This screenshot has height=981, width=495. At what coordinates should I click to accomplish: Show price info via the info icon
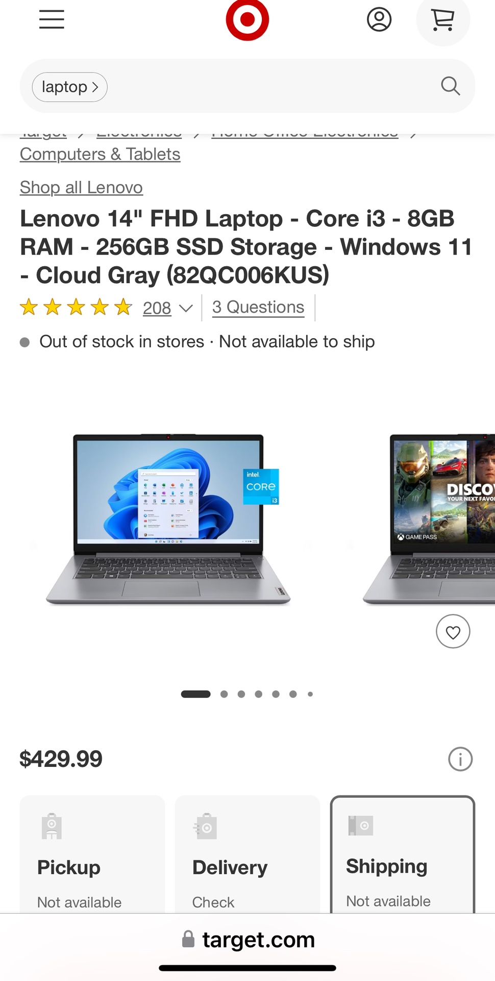tap(460, 759)
